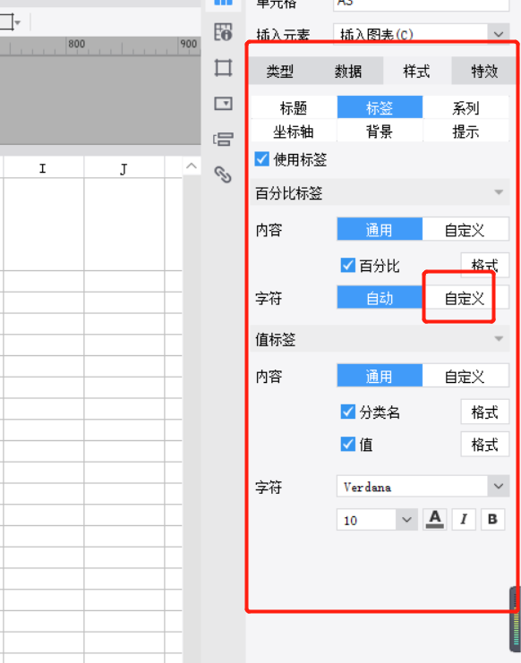Open the 插入图表 dropdown arrow

pyautogui.click(x=498, y=34)
